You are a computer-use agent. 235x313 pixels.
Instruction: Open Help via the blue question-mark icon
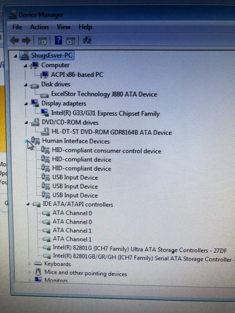click(58, 41)
